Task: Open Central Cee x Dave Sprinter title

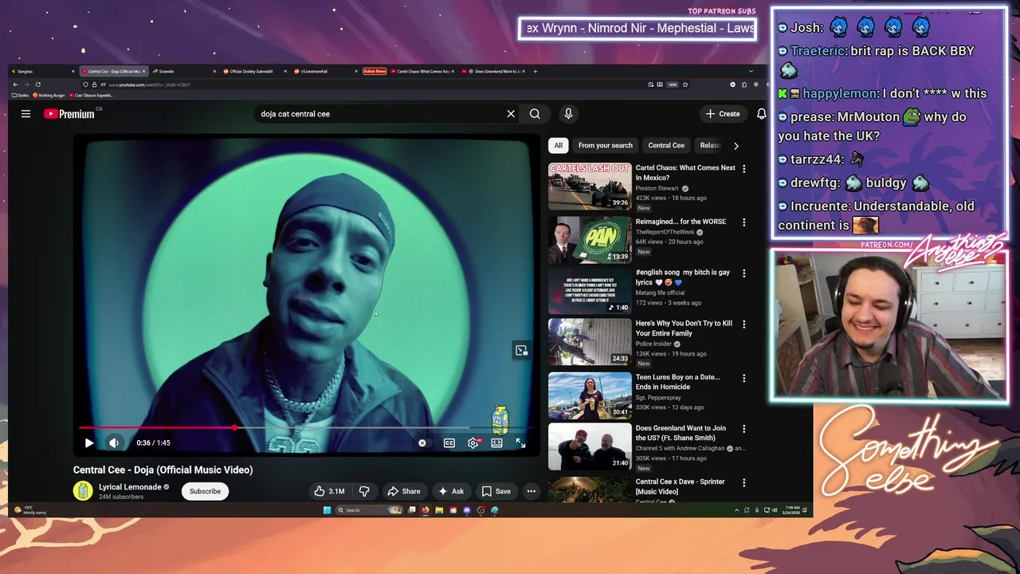Action: point(680,487)
